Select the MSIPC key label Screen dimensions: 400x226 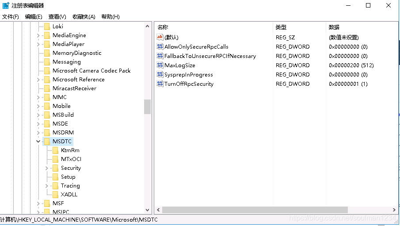61,212
